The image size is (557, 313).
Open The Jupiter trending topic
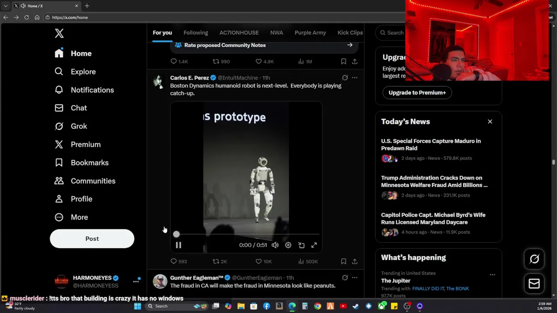(x=396, y=281)
